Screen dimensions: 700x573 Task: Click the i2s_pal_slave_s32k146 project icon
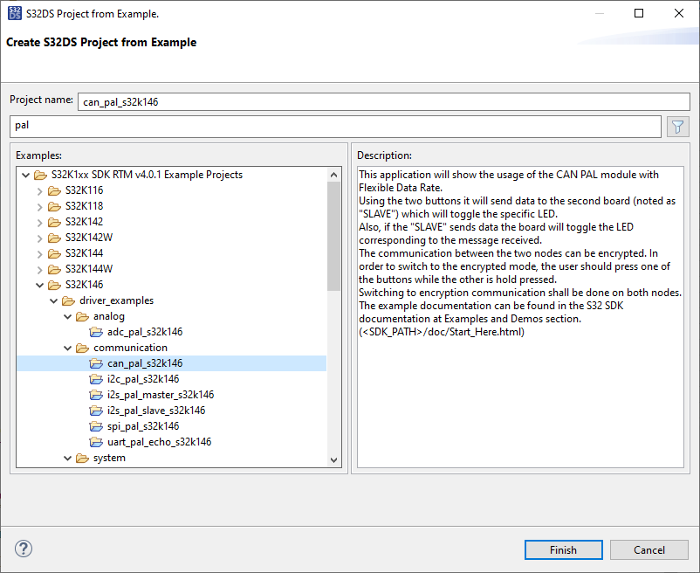(96, 411)
